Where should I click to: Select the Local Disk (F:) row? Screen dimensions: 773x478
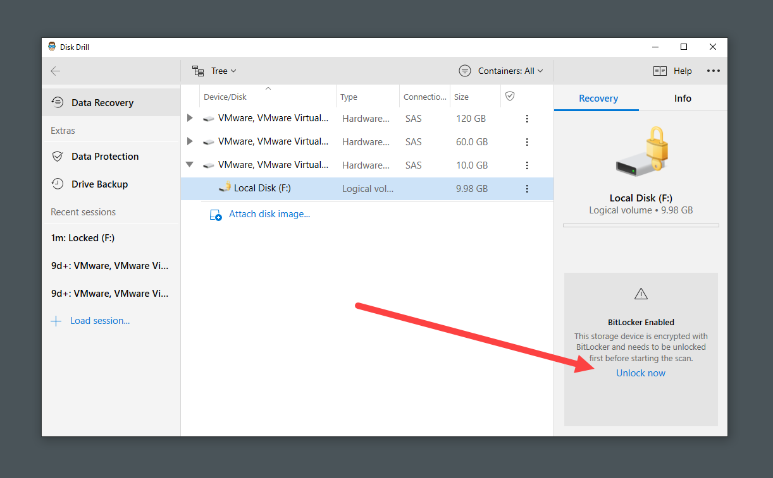pos(367,188)
